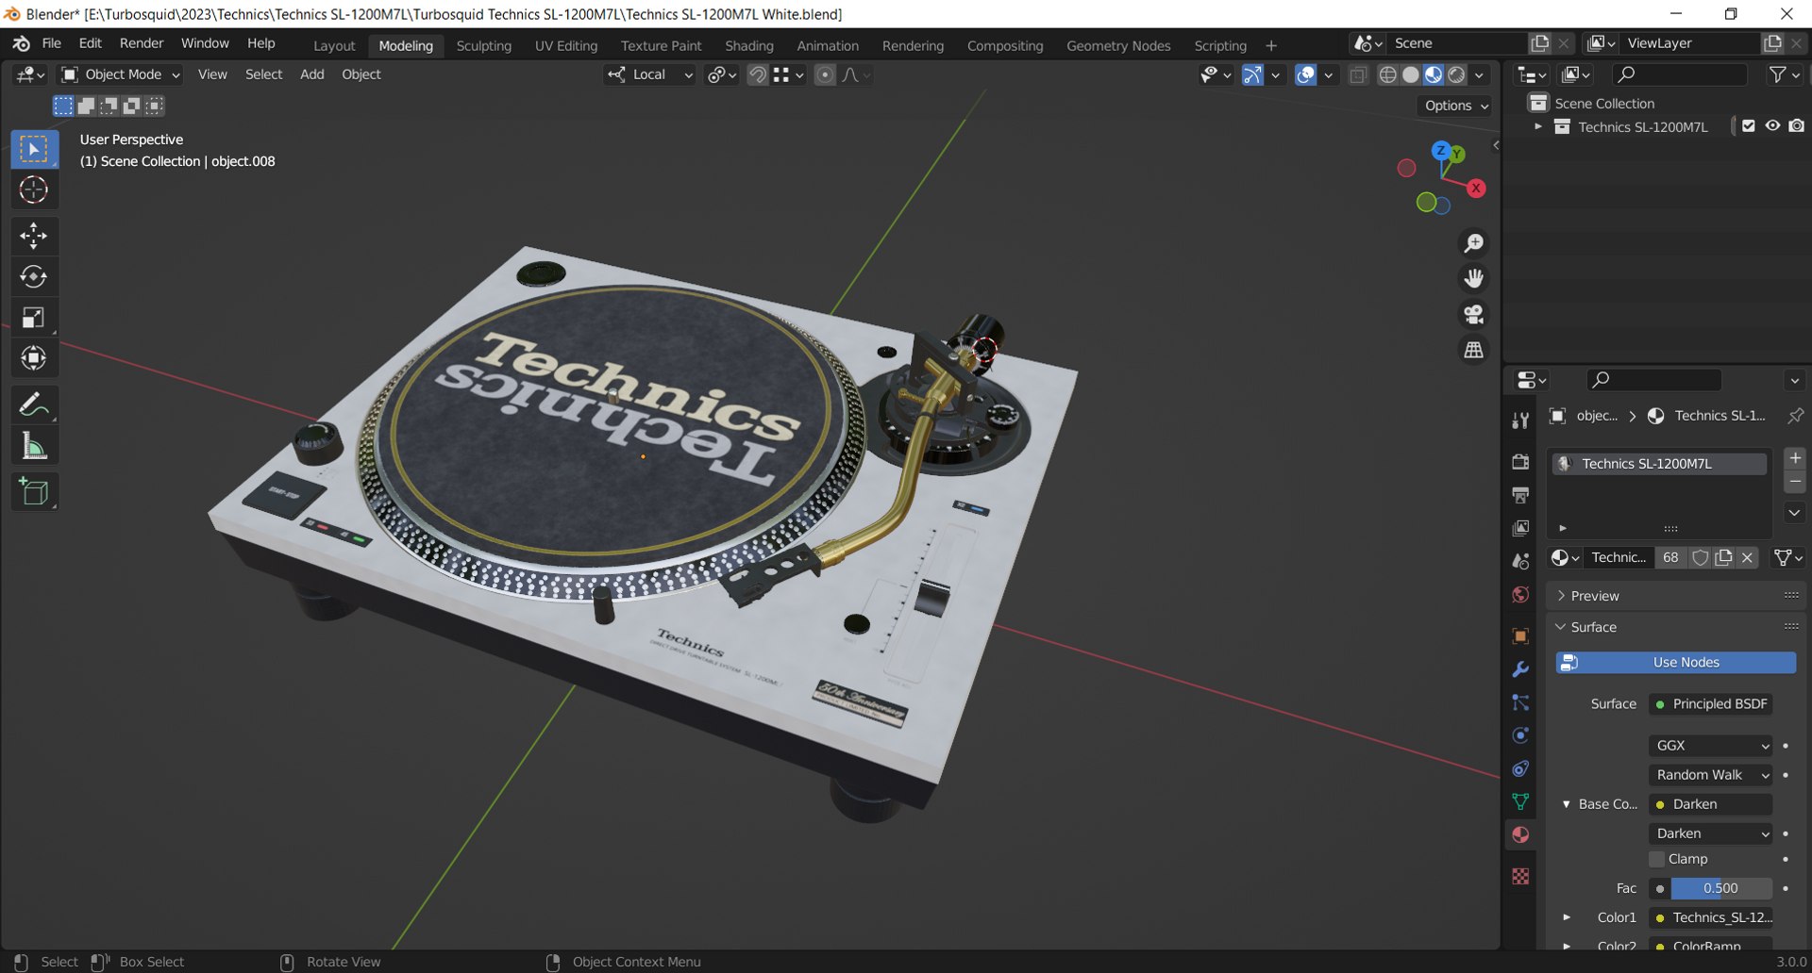
Task: Activate the Rotate tool
Action: click(x=34, y=276)
